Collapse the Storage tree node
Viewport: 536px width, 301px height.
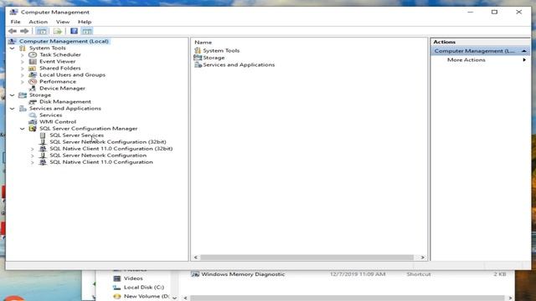13,95
